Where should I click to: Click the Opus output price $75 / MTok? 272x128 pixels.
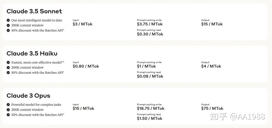(212, 108)
